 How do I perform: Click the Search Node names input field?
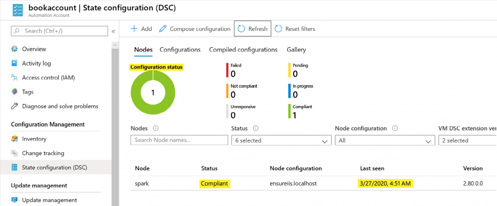pyautogui.click(x=179, y=140)
